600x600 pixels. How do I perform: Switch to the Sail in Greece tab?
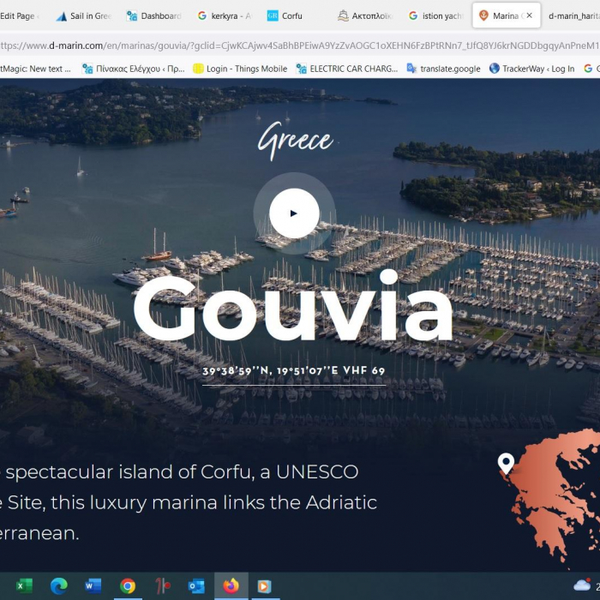pyautogui.click(x=84, y=15)
